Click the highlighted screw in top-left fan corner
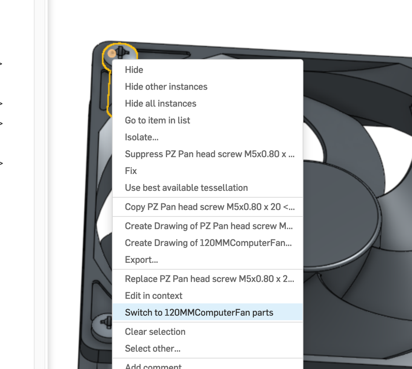Screen dimensions: 412x369 119,53
